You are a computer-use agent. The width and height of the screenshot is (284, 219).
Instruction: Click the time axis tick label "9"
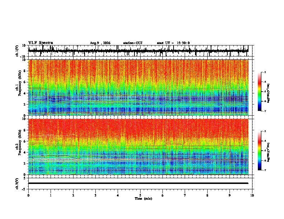click(229, 195)
